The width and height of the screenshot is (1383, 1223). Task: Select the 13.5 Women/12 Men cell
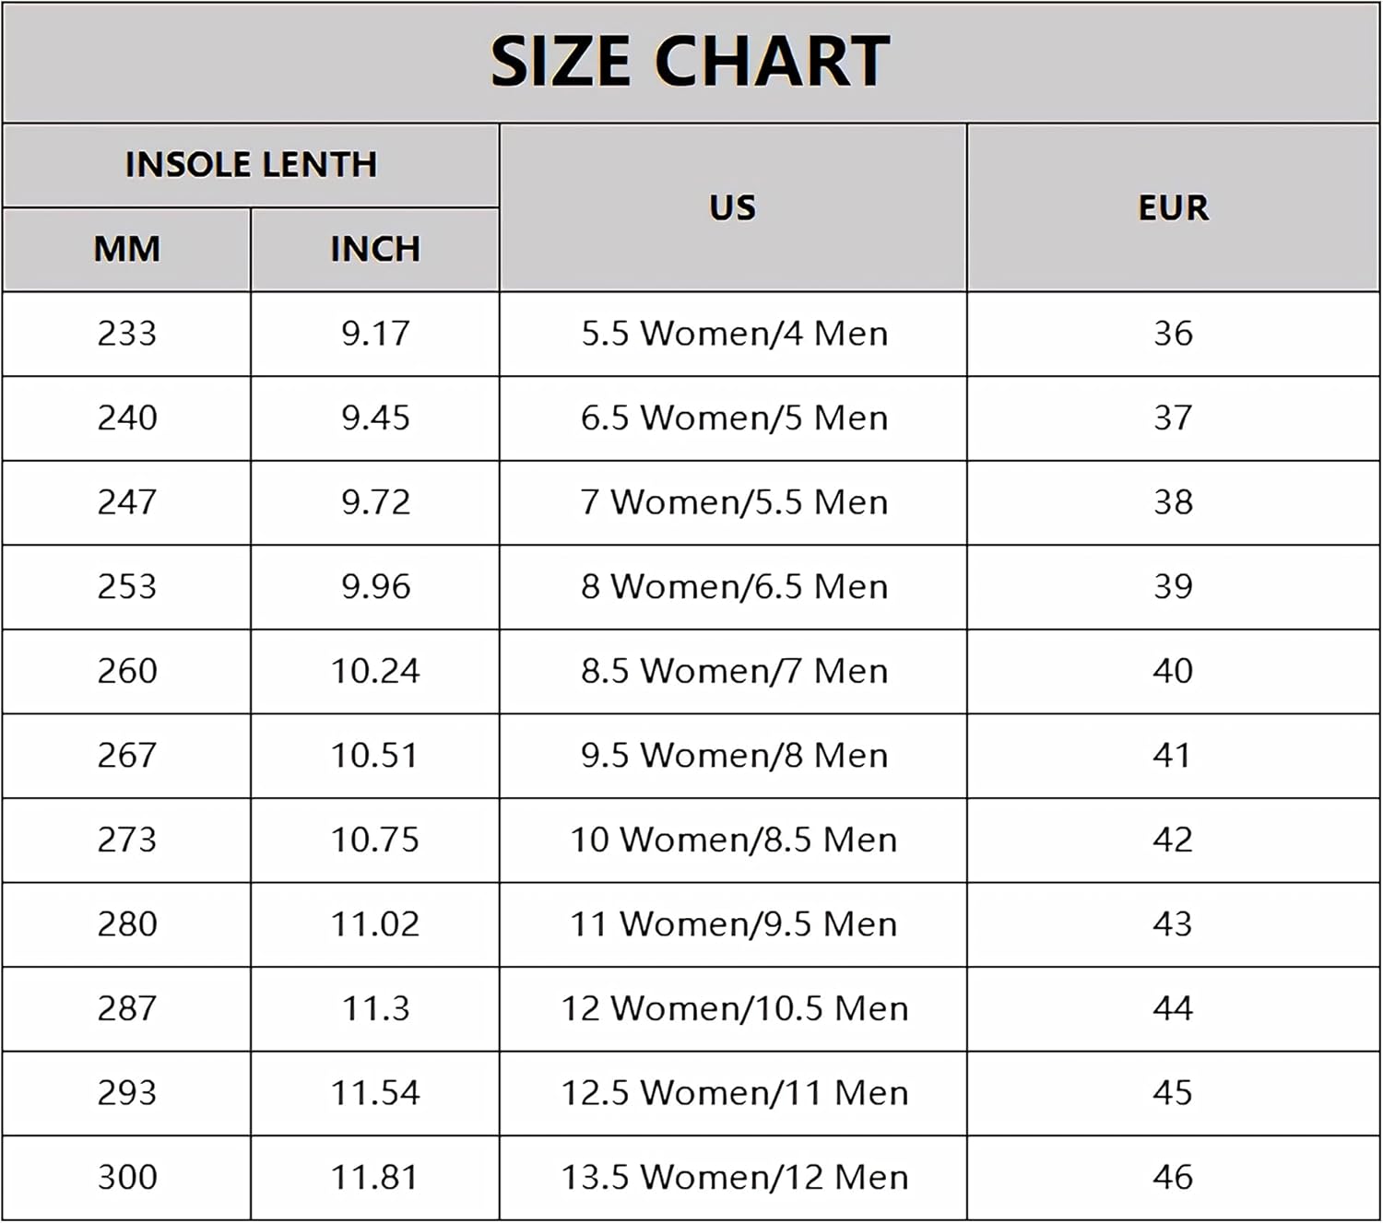coord(734,1177)
